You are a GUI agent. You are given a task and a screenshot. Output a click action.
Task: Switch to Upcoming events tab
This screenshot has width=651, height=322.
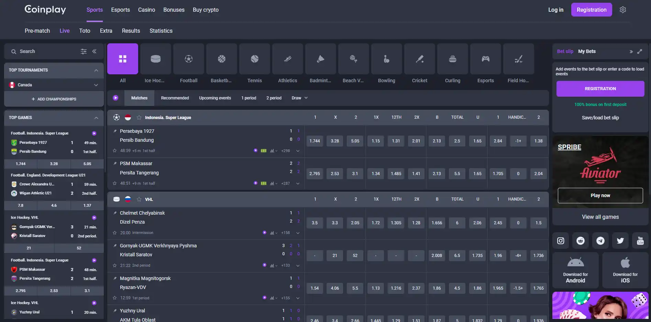tap(215, 98)
